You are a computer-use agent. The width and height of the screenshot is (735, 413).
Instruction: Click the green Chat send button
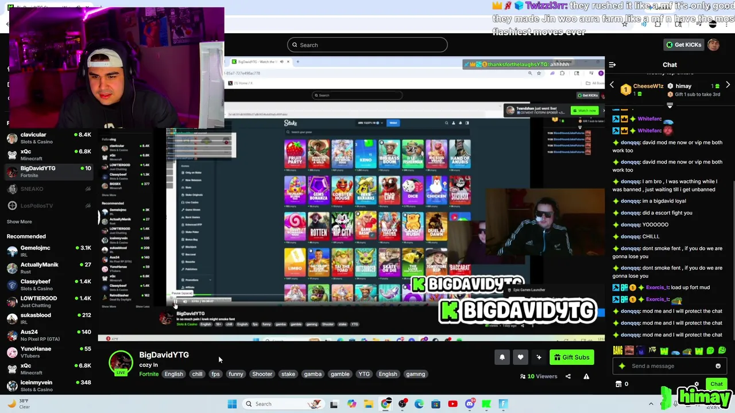pos(716,384)
